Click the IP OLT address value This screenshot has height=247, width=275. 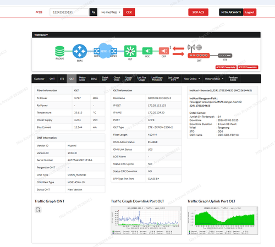tap(157, 106)
